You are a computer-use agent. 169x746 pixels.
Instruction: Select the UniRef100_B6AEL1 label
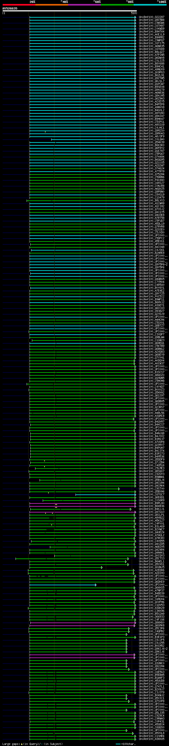tap(151, 562)
